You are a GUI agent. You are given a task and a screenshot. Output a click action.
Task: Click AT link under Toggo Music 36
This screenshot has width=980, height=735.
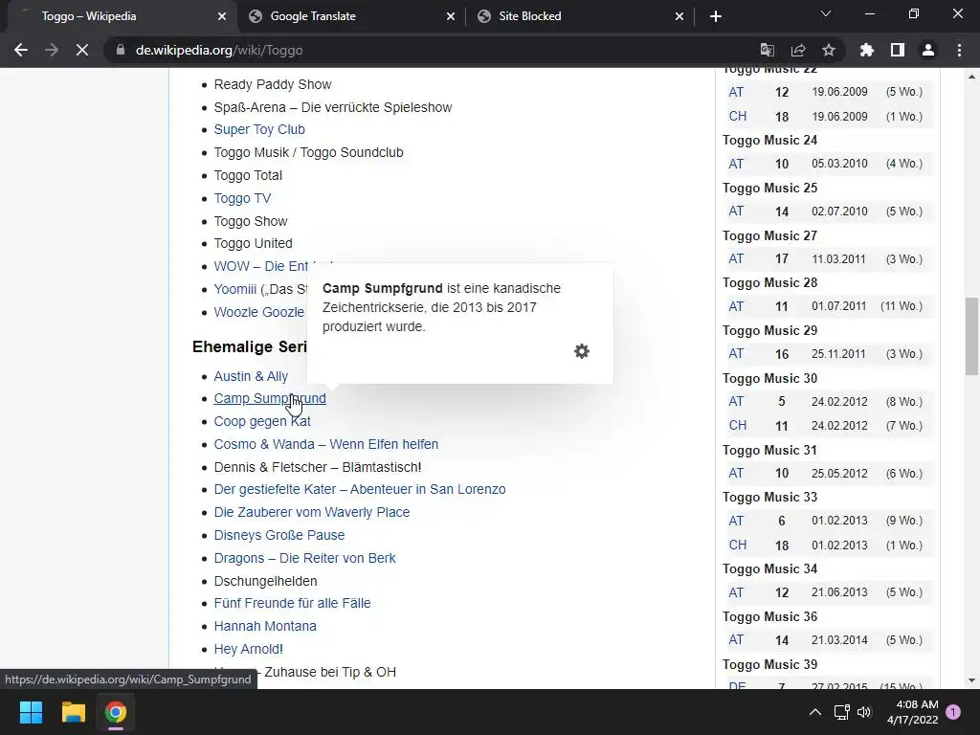coord(736,640)
